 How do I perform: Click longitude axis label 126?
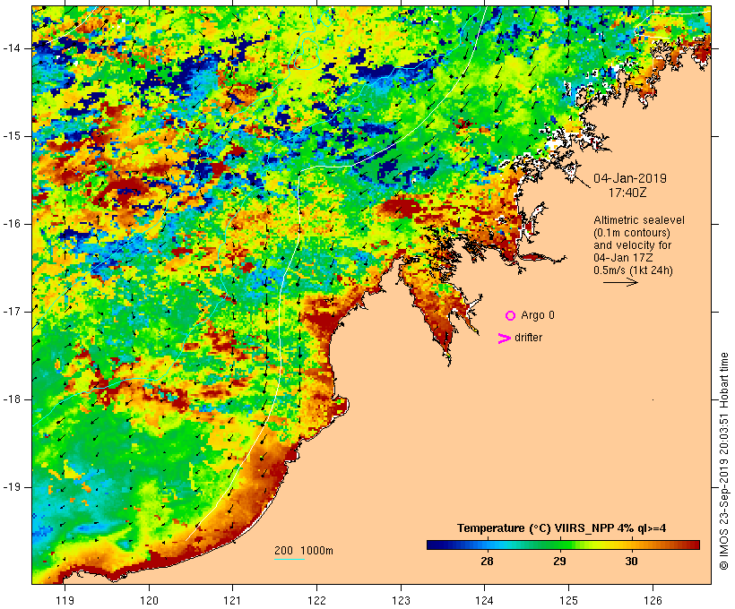pos(653,600)
